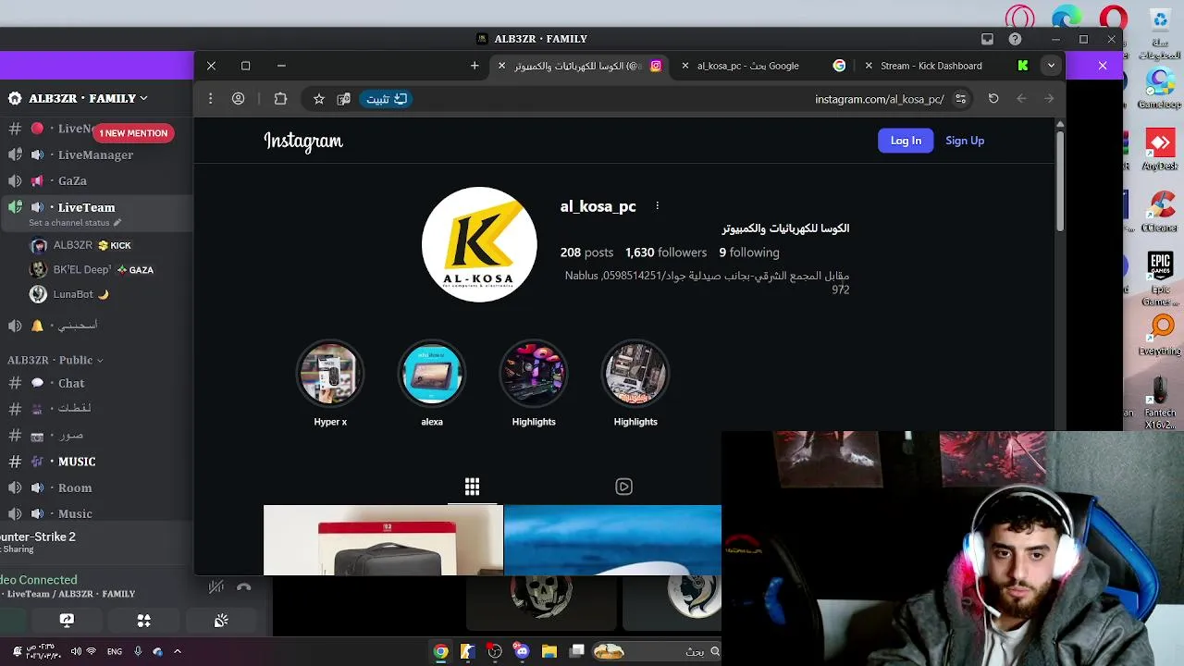Close the Kick Dashboard tab
Screen dimensions: 1184x666
click(869, 66)
